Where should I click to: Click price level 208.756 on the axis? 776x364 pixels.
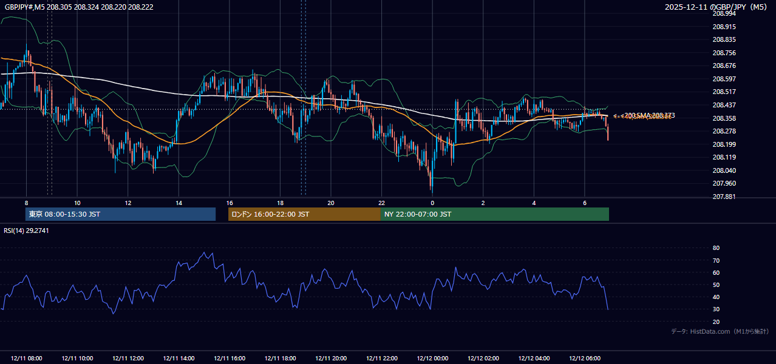724,53
